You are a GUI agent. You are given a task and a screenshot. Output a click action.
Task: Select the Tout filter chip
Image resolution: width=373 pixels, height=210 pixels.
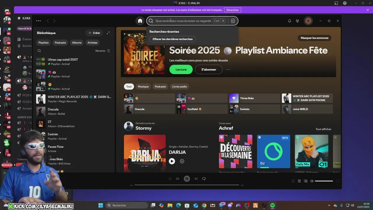pos(129,87)
